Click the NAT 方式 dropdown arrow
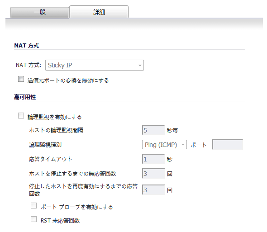Screen dimensions: 267x232 [x=140, y=66]
